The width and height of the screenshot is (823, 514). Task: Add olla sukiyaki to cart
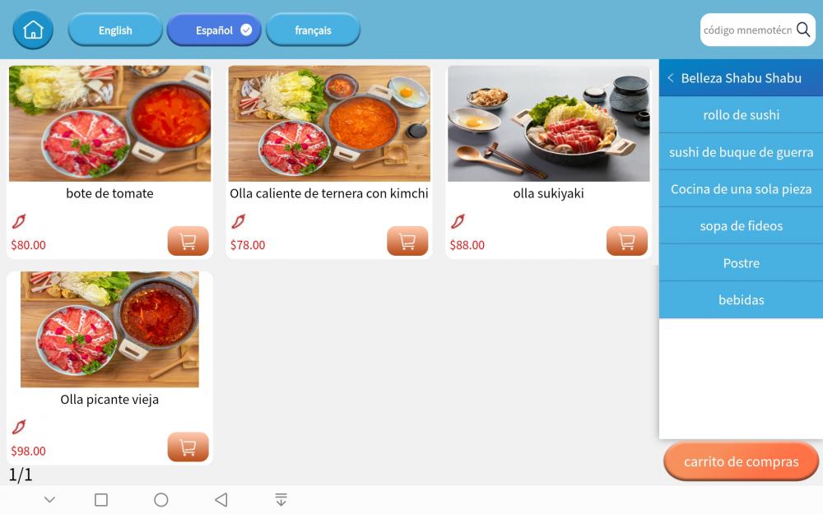626,241
